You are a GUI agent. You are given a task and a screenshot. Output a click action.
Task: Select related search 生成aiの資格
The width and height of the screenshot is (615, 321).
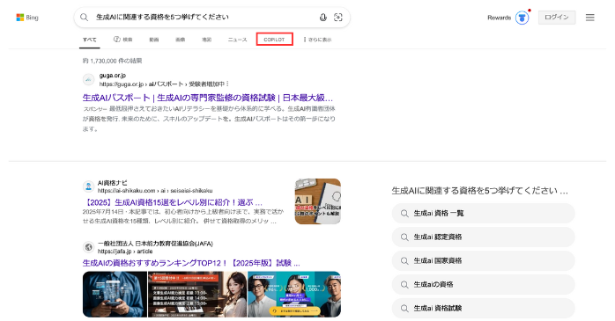483,285
